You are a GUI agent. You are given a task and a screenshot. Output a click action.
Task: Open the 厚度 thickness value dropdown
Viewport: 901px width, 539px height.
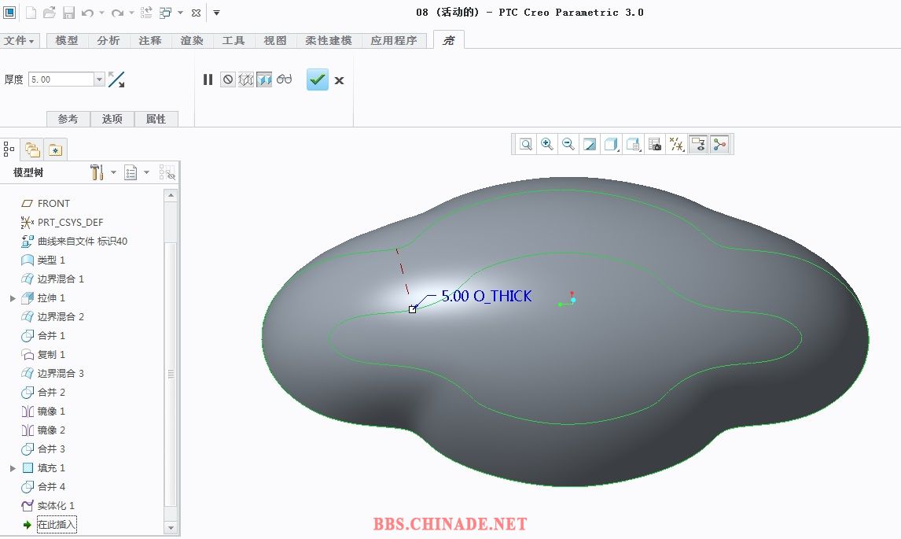(99, 79)
